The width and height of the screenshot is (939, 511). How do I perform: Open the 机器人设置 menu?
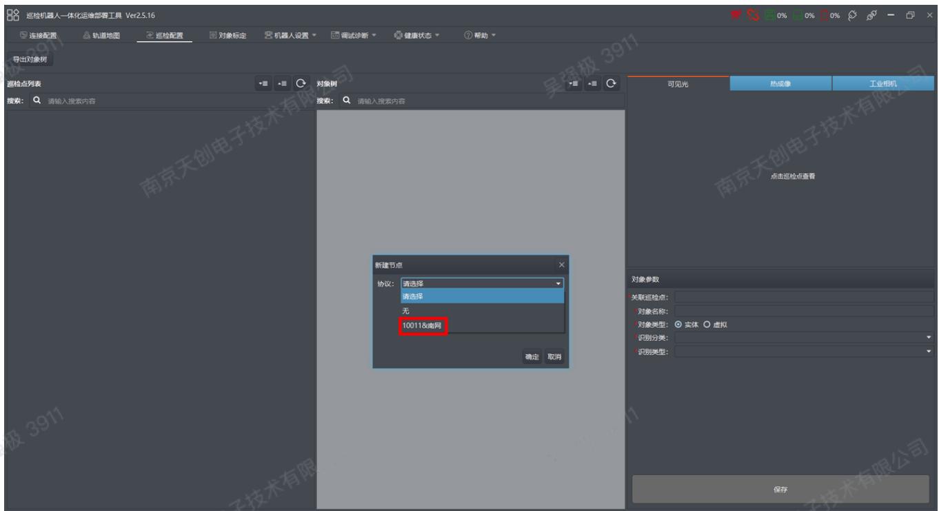coord(290,36)
